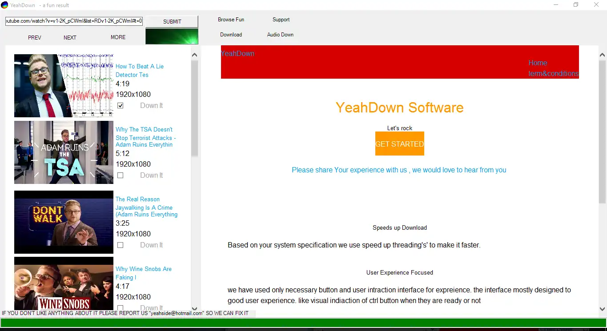The height and width of the screenshot is (331, 607).
Task: Click the 1920x1080 resolution under Lie Detector video
Action: pos(133,95)
